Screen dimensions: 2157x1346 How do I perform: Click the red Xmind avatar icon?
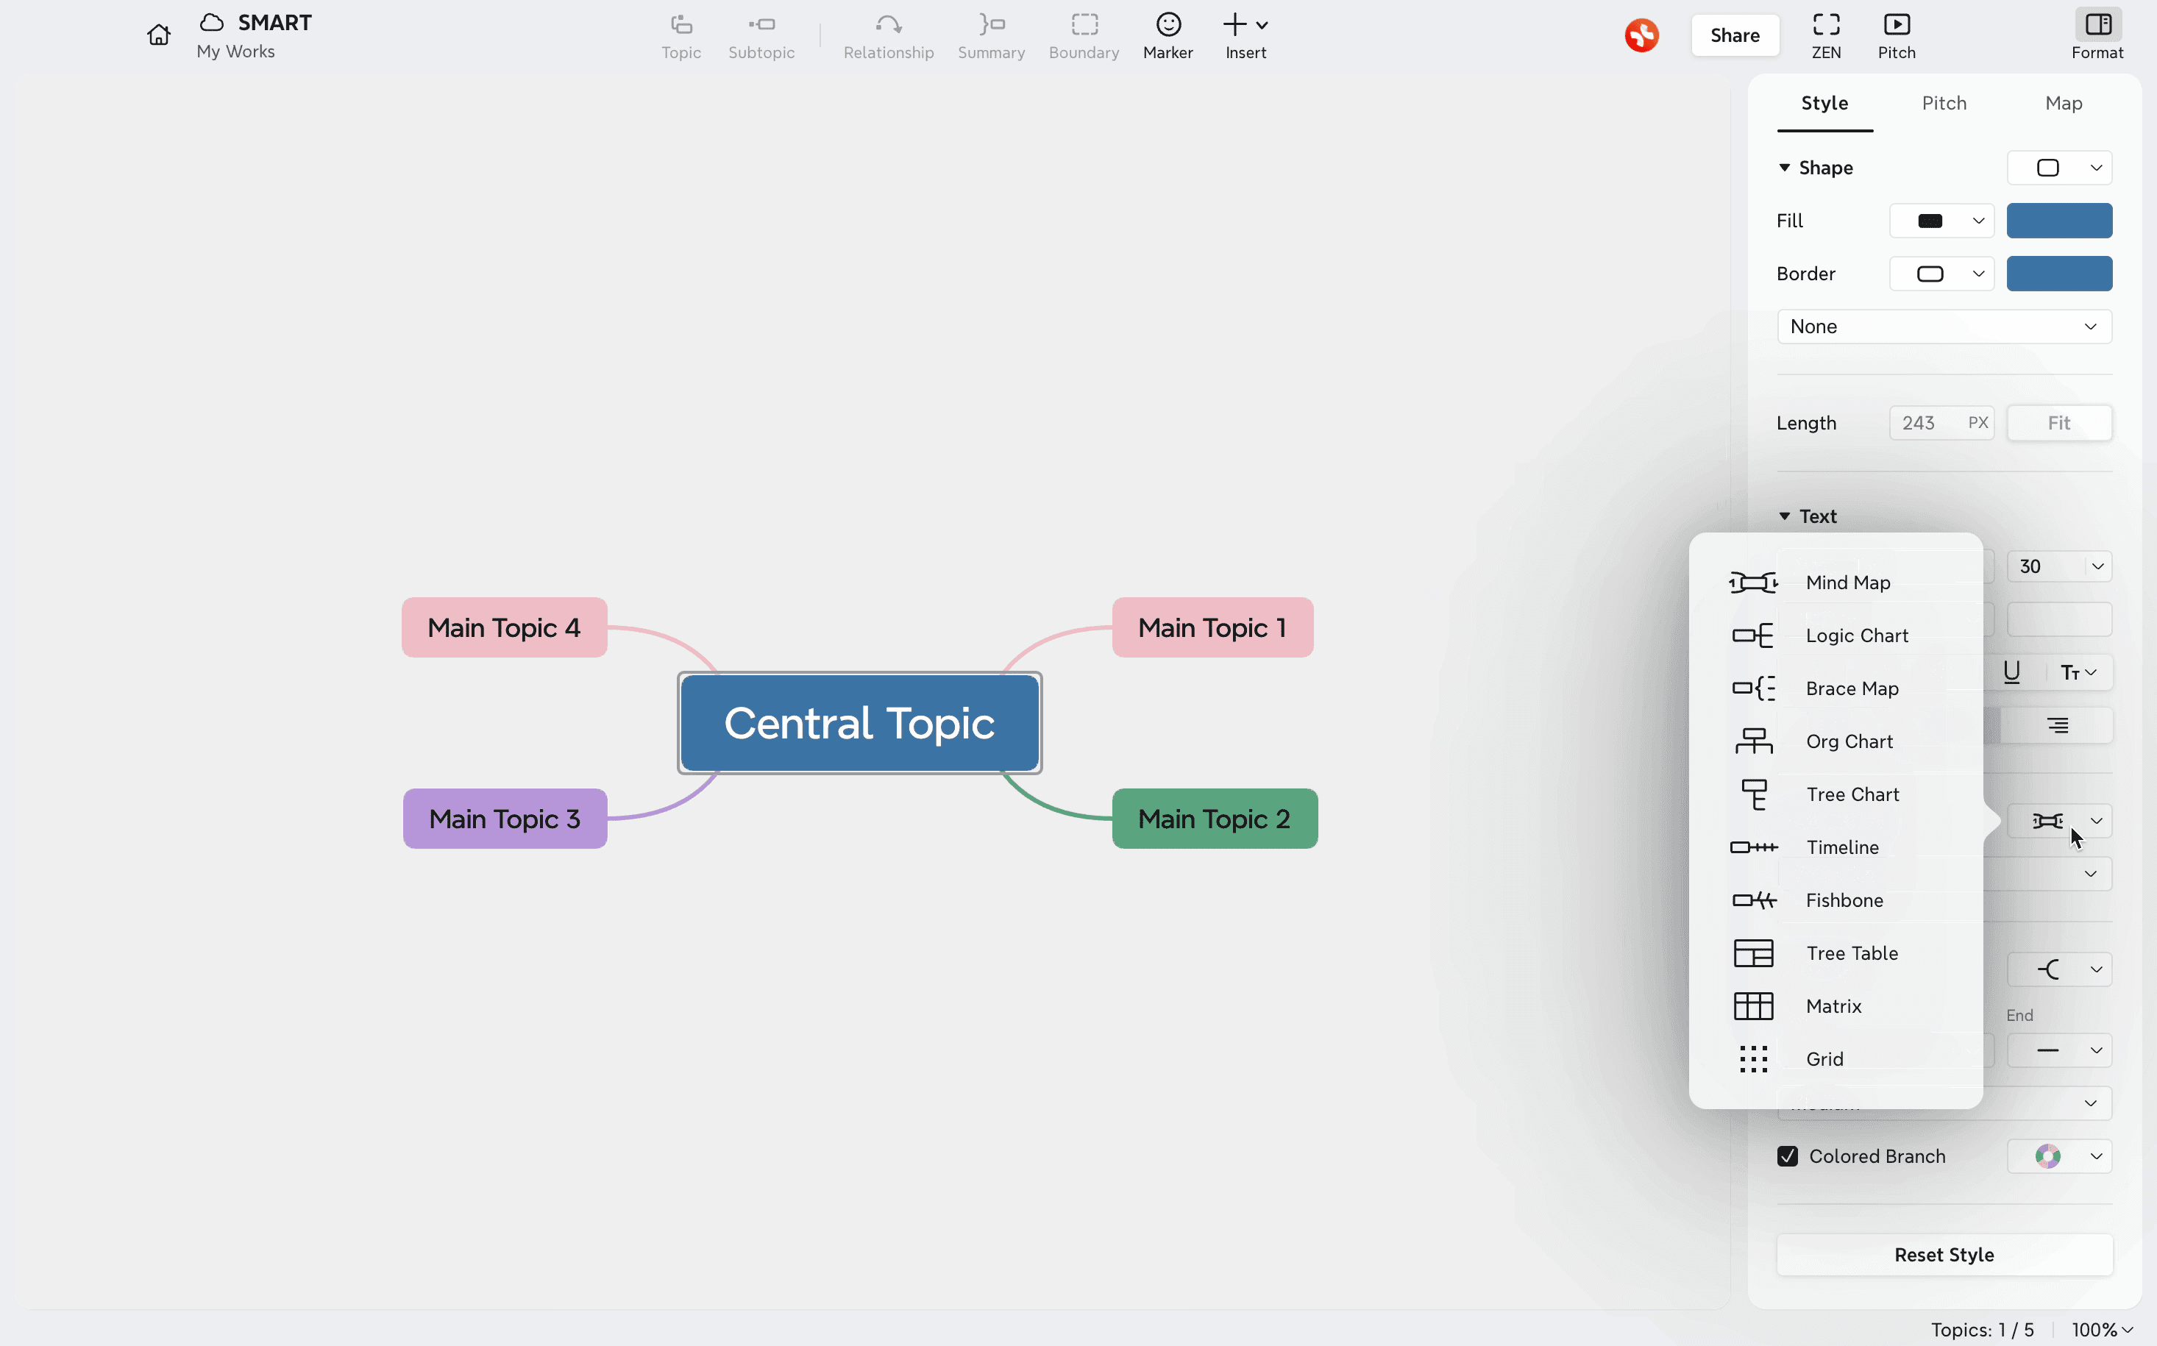(x=1641, y=35)
